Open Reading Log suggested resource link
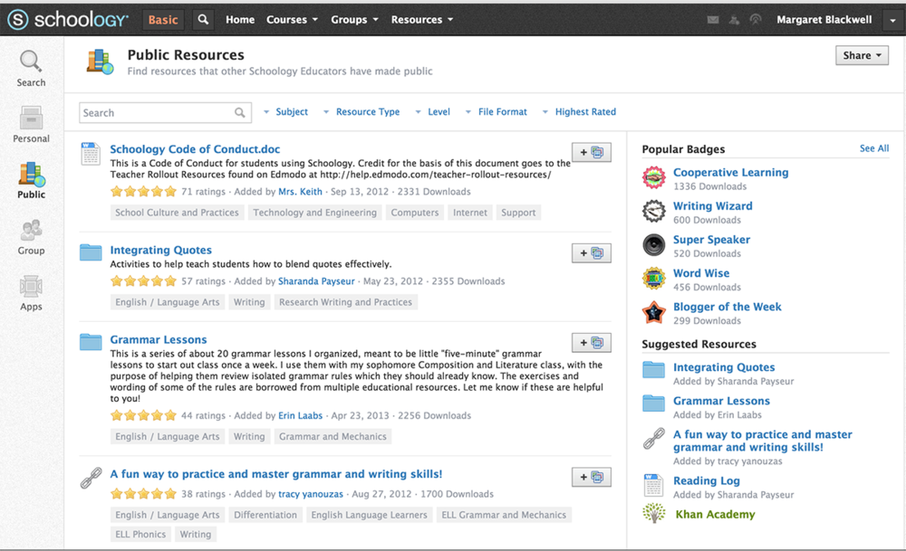 tap(706, 480)
